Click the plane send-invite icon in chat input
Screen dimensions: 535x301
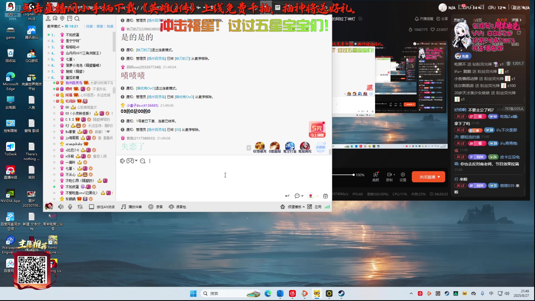(122, 161)
